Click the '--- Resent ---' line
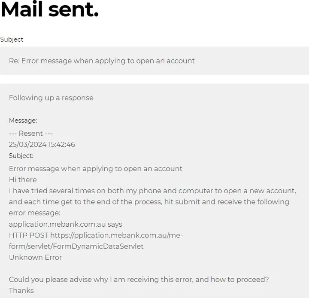Screen dimensions: 309x298 point(31,134)
